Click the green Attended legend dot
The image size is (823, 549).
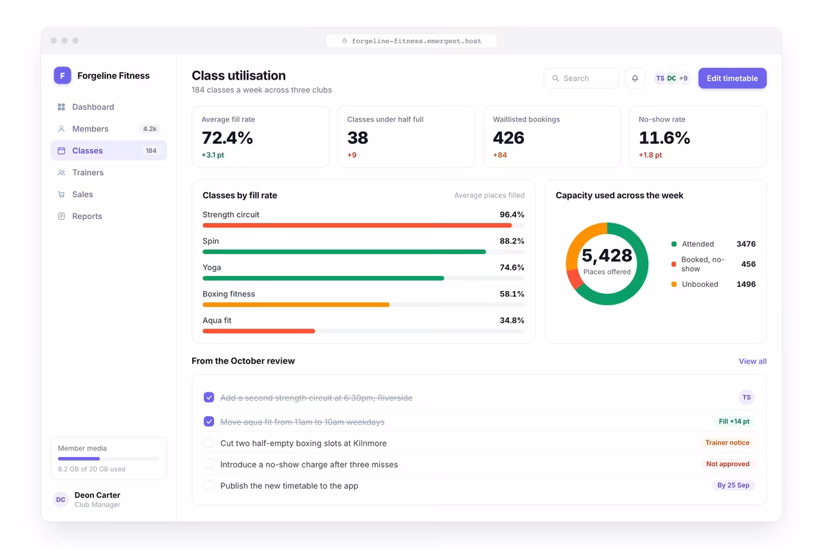(674, 244)
